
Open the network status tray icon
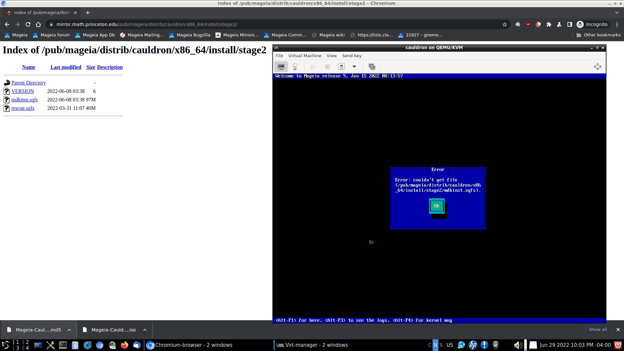(x=461, y=345)
